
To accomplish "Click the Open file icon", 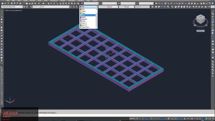I will coord(5,3).
